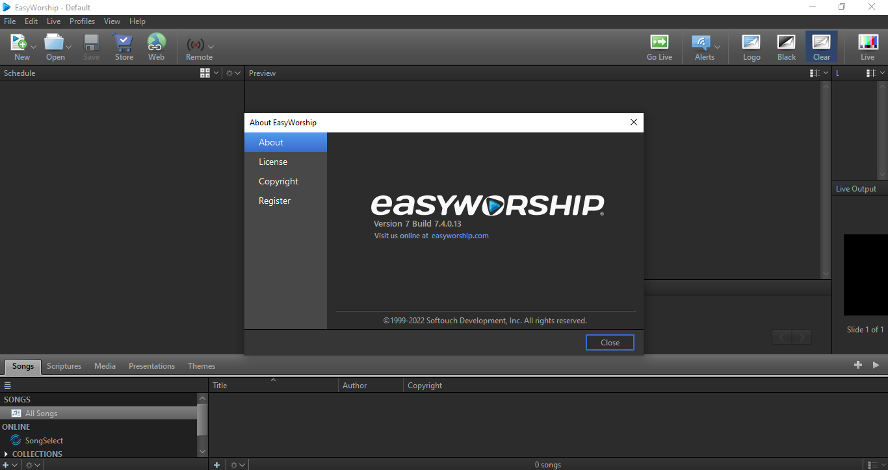Switch to the Scriptures tab

click(64, 366)
